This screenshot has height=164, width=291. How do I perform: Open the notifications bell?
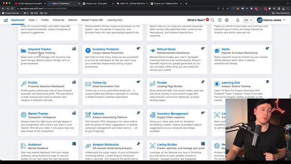[237, 20]
